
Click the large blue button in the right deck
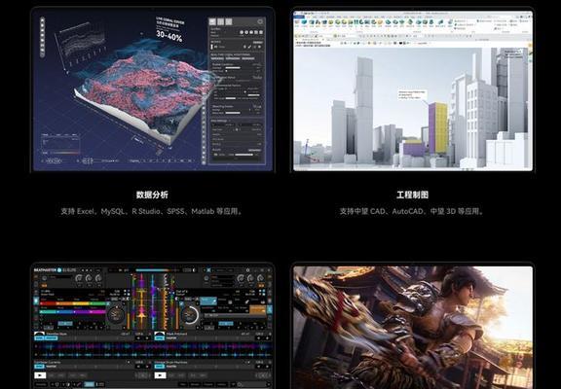208,301
